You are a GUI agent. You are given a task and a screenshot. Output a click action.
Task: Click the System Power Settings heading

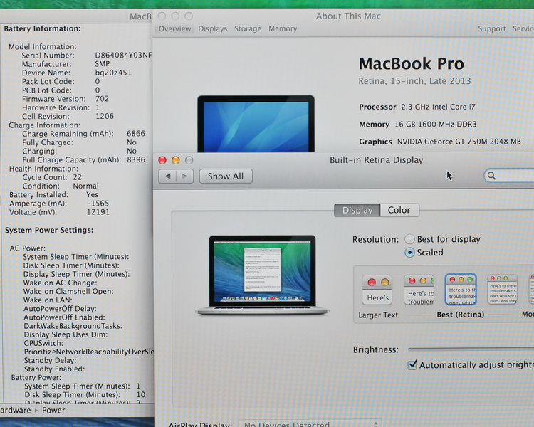(49, 230)
